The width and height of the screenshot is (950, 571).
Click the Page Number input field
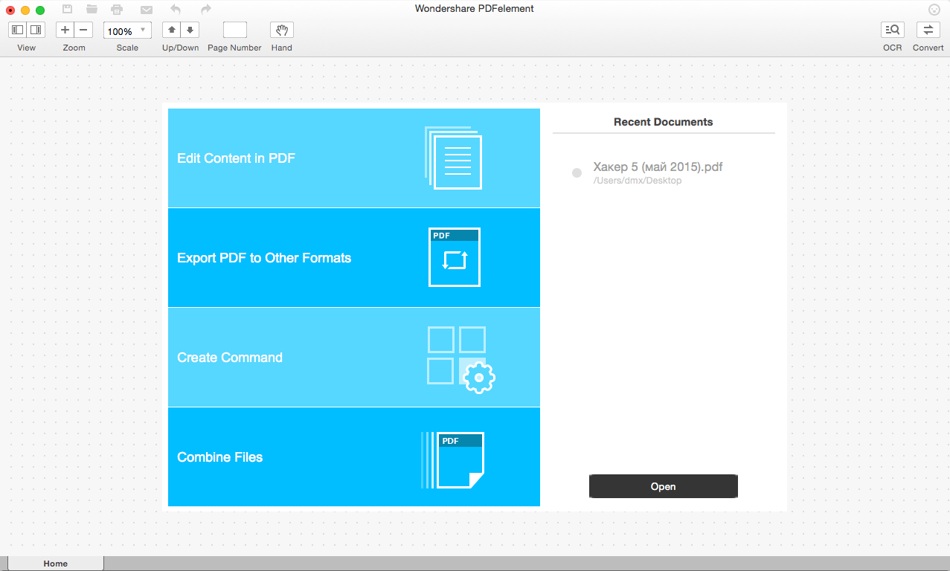[235, 30]
